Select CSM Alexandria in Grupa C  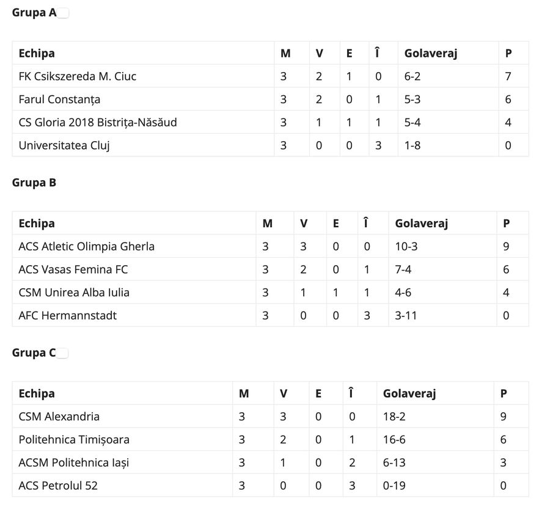pos(59,417)
